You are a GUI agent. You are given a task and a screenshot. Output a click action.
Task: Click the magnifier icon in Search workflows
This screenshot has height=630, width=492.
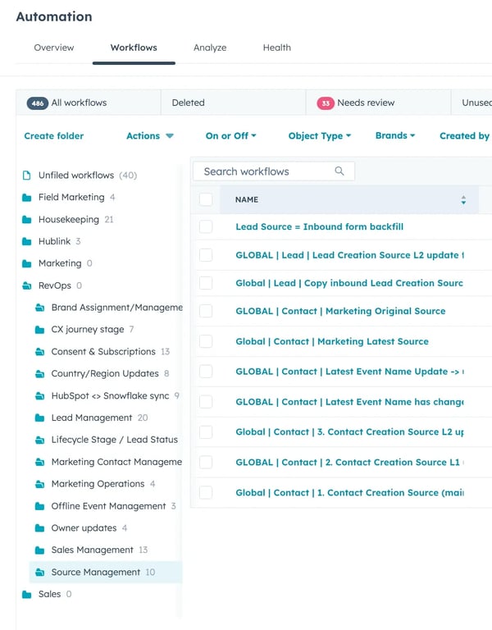pos(339,171)
